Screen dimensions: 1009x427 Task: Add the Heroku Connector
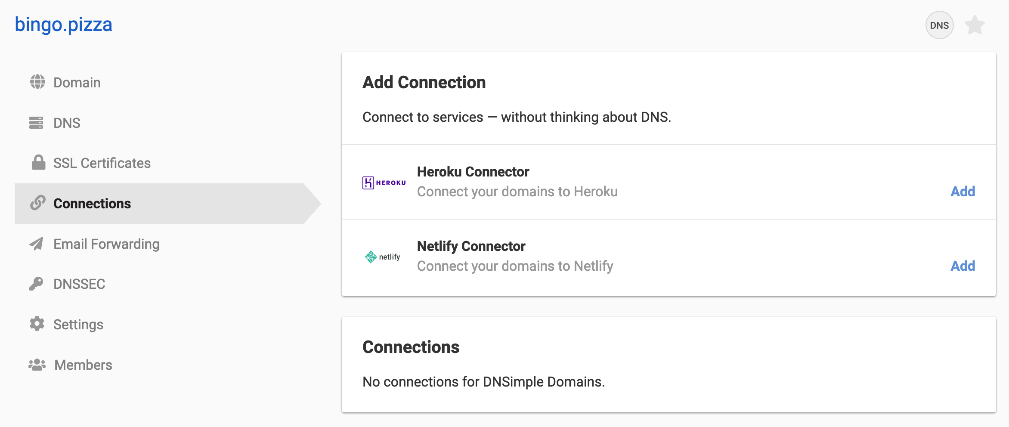coord(963,192)
